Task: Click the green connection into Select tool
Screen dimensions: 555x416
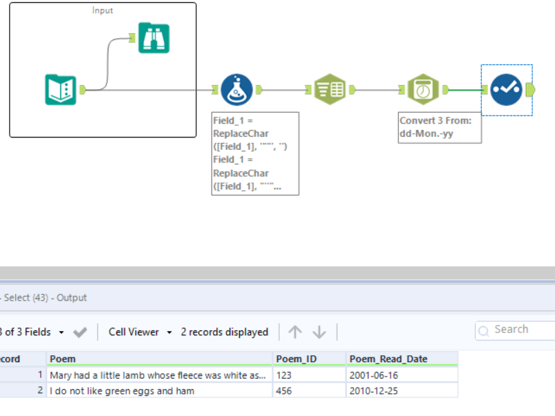Action: 465,90
